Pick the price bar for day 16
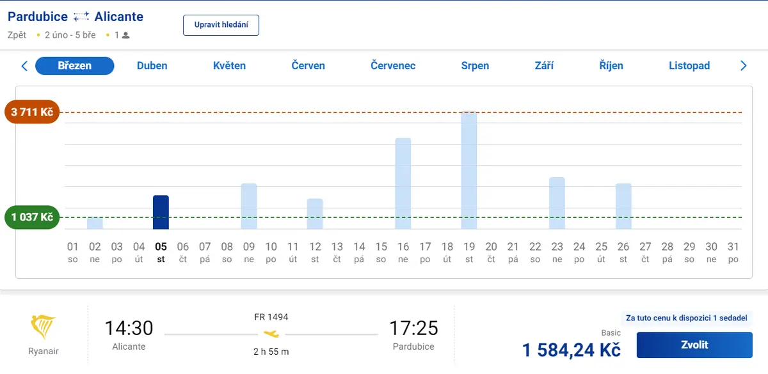This screenshot has width=768, height=374. 403,183
